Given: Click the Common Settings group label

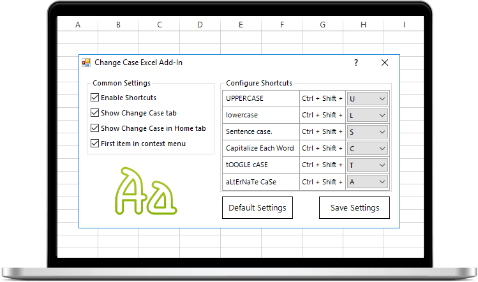Looking at the screenshot, I should pos(122,83).
